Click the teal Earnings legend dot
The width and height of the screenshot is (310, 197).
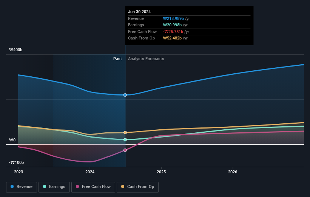tap(45, 186)
